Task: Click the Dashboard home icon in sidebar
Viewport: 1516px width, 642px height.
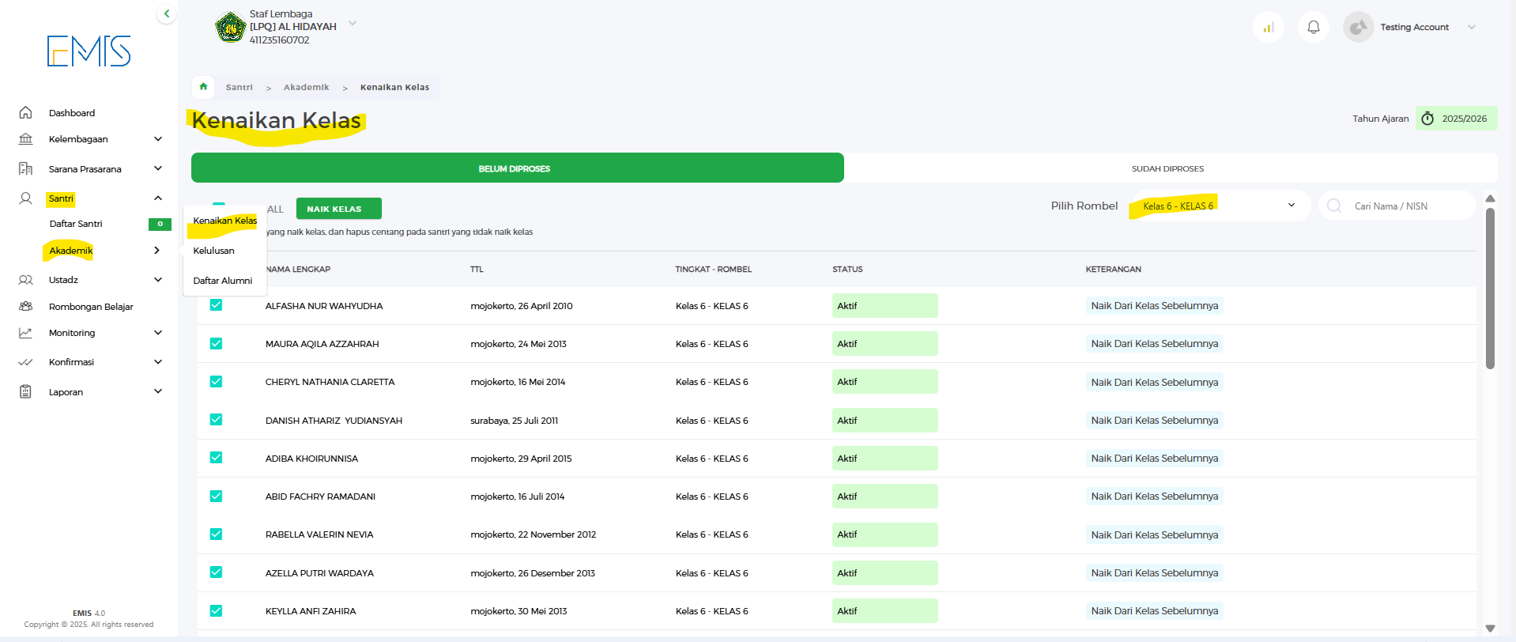Action: pyautogui.click(x=25, y=112)
